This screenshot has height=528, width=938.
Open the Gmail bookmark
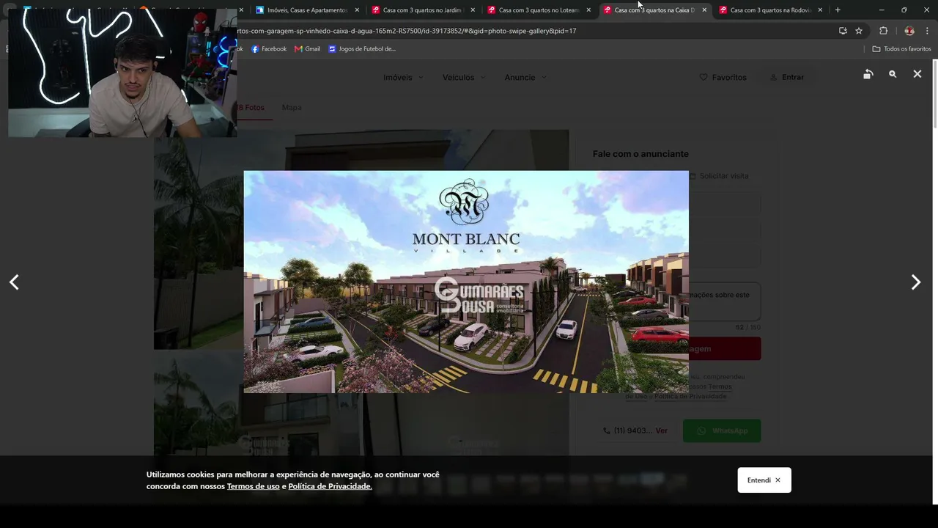307,49
